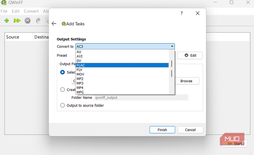Click the format list scrollbar
The height and width of the screenshot is (155, 254).
[x=171, y=69]
